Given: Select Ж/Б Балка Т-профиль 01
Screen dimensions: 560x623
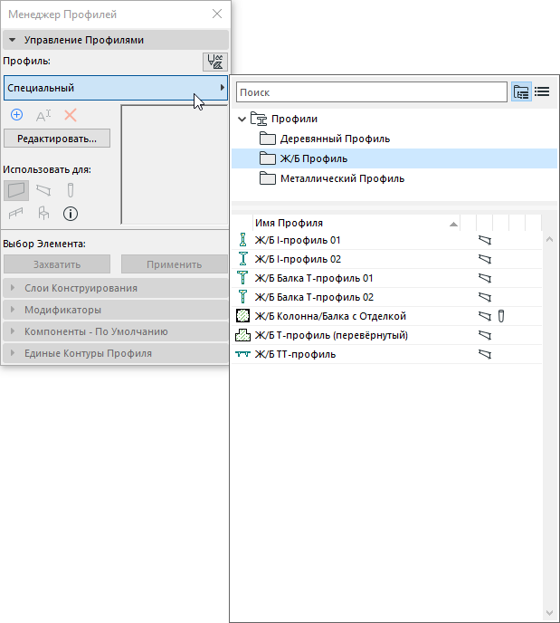Looking at the screenshot, I should click(387, 278).
